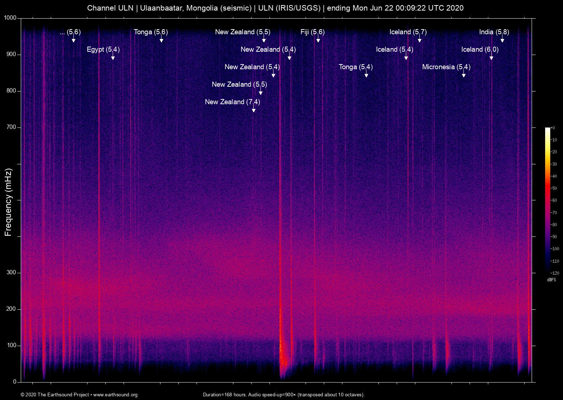Select the Iceland (5.4) event label
This screenshot has width=563, height=400.
[x=395, y=50]
